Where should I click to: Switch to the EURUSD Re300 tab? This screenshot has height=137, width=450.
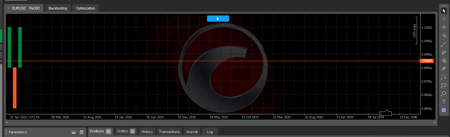24,8
